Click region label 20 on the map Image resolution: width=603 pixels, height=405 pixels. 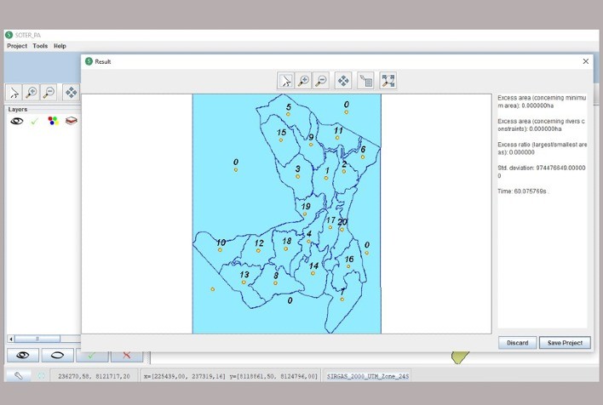point(342,222)
